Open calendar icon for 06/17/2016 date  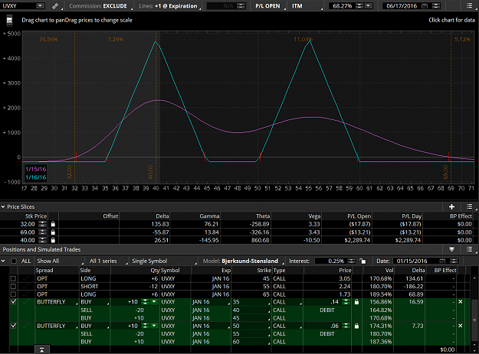click(x=425, y=6)
